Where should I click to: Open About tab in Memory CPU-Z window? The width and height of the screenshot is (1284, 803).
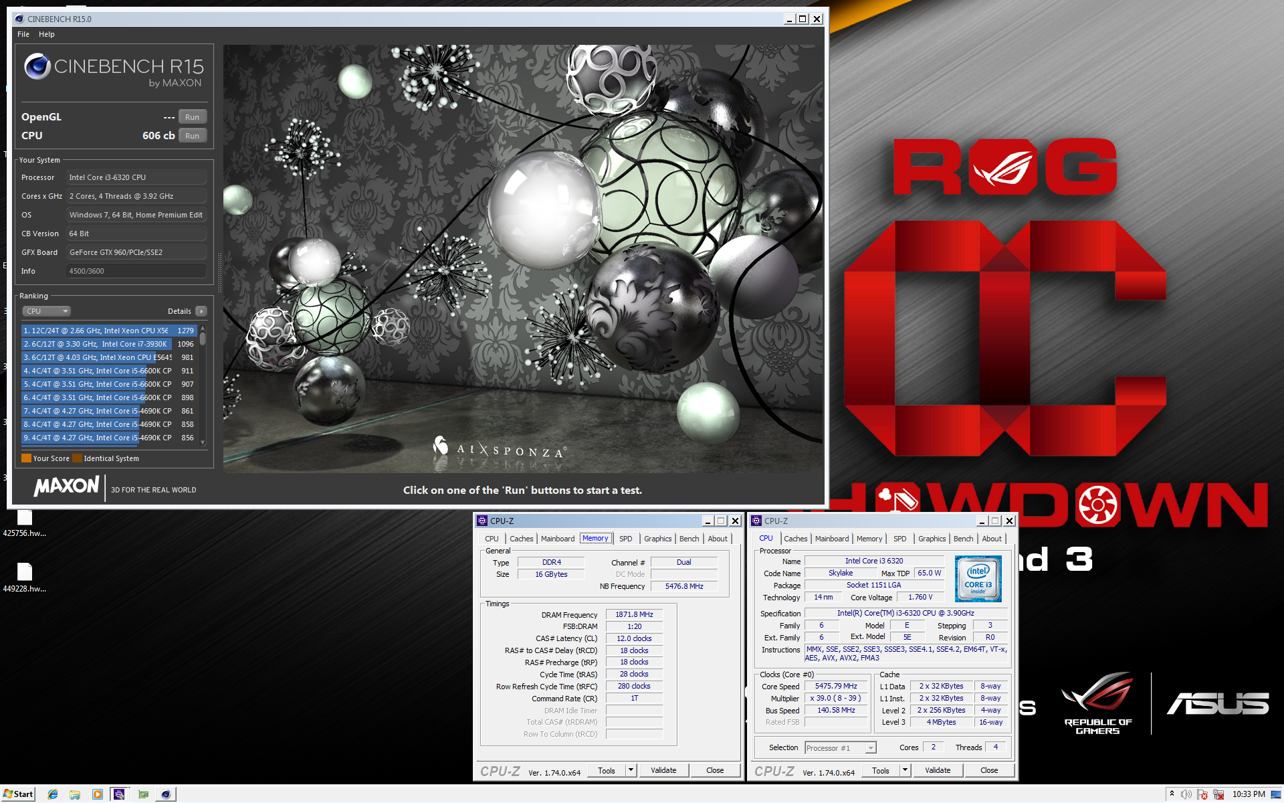point(718,539)
